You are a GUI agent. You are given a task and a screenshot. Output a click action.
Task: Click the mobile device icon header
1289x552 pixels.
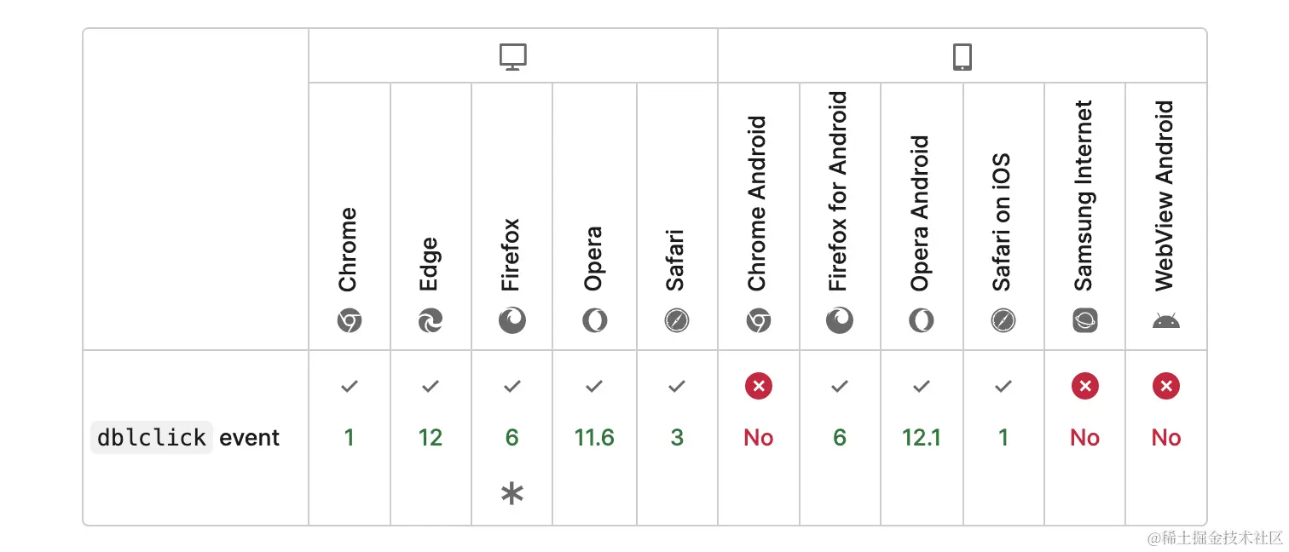(x=962, y=57)
